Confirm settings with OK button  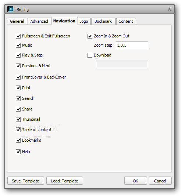coord(136,181)
